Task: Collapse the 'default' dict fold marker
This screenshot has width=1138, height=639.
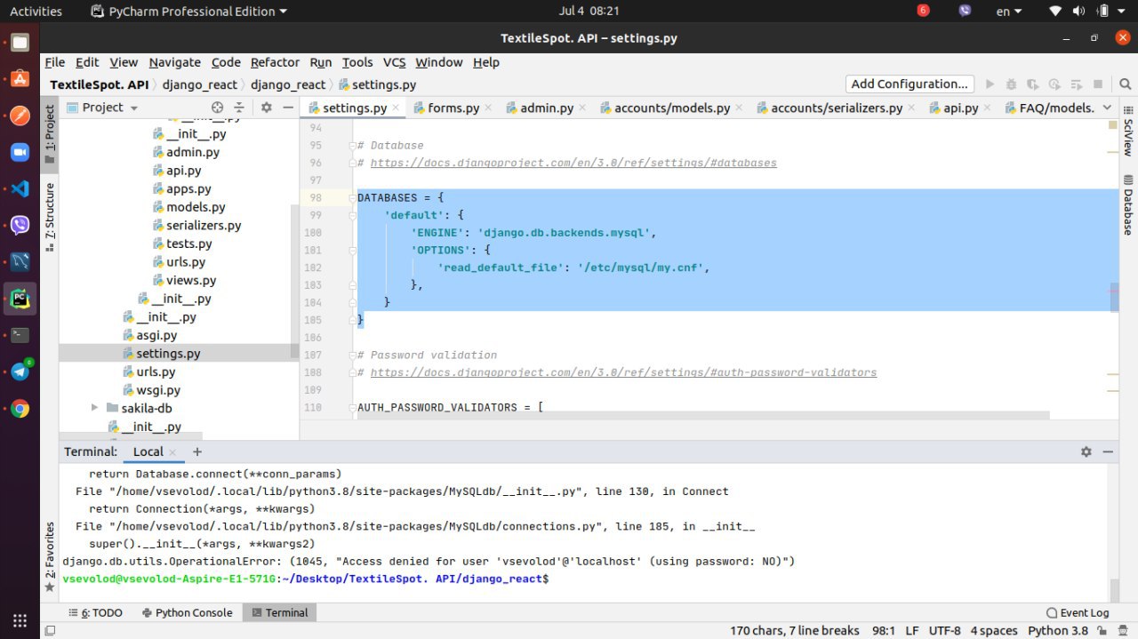Action: pos(353,215)
